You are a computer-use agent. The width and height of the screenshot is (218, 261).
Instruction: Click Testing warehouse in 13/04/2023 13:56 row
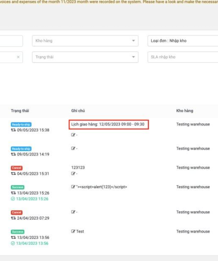click(x=193, y=231)
